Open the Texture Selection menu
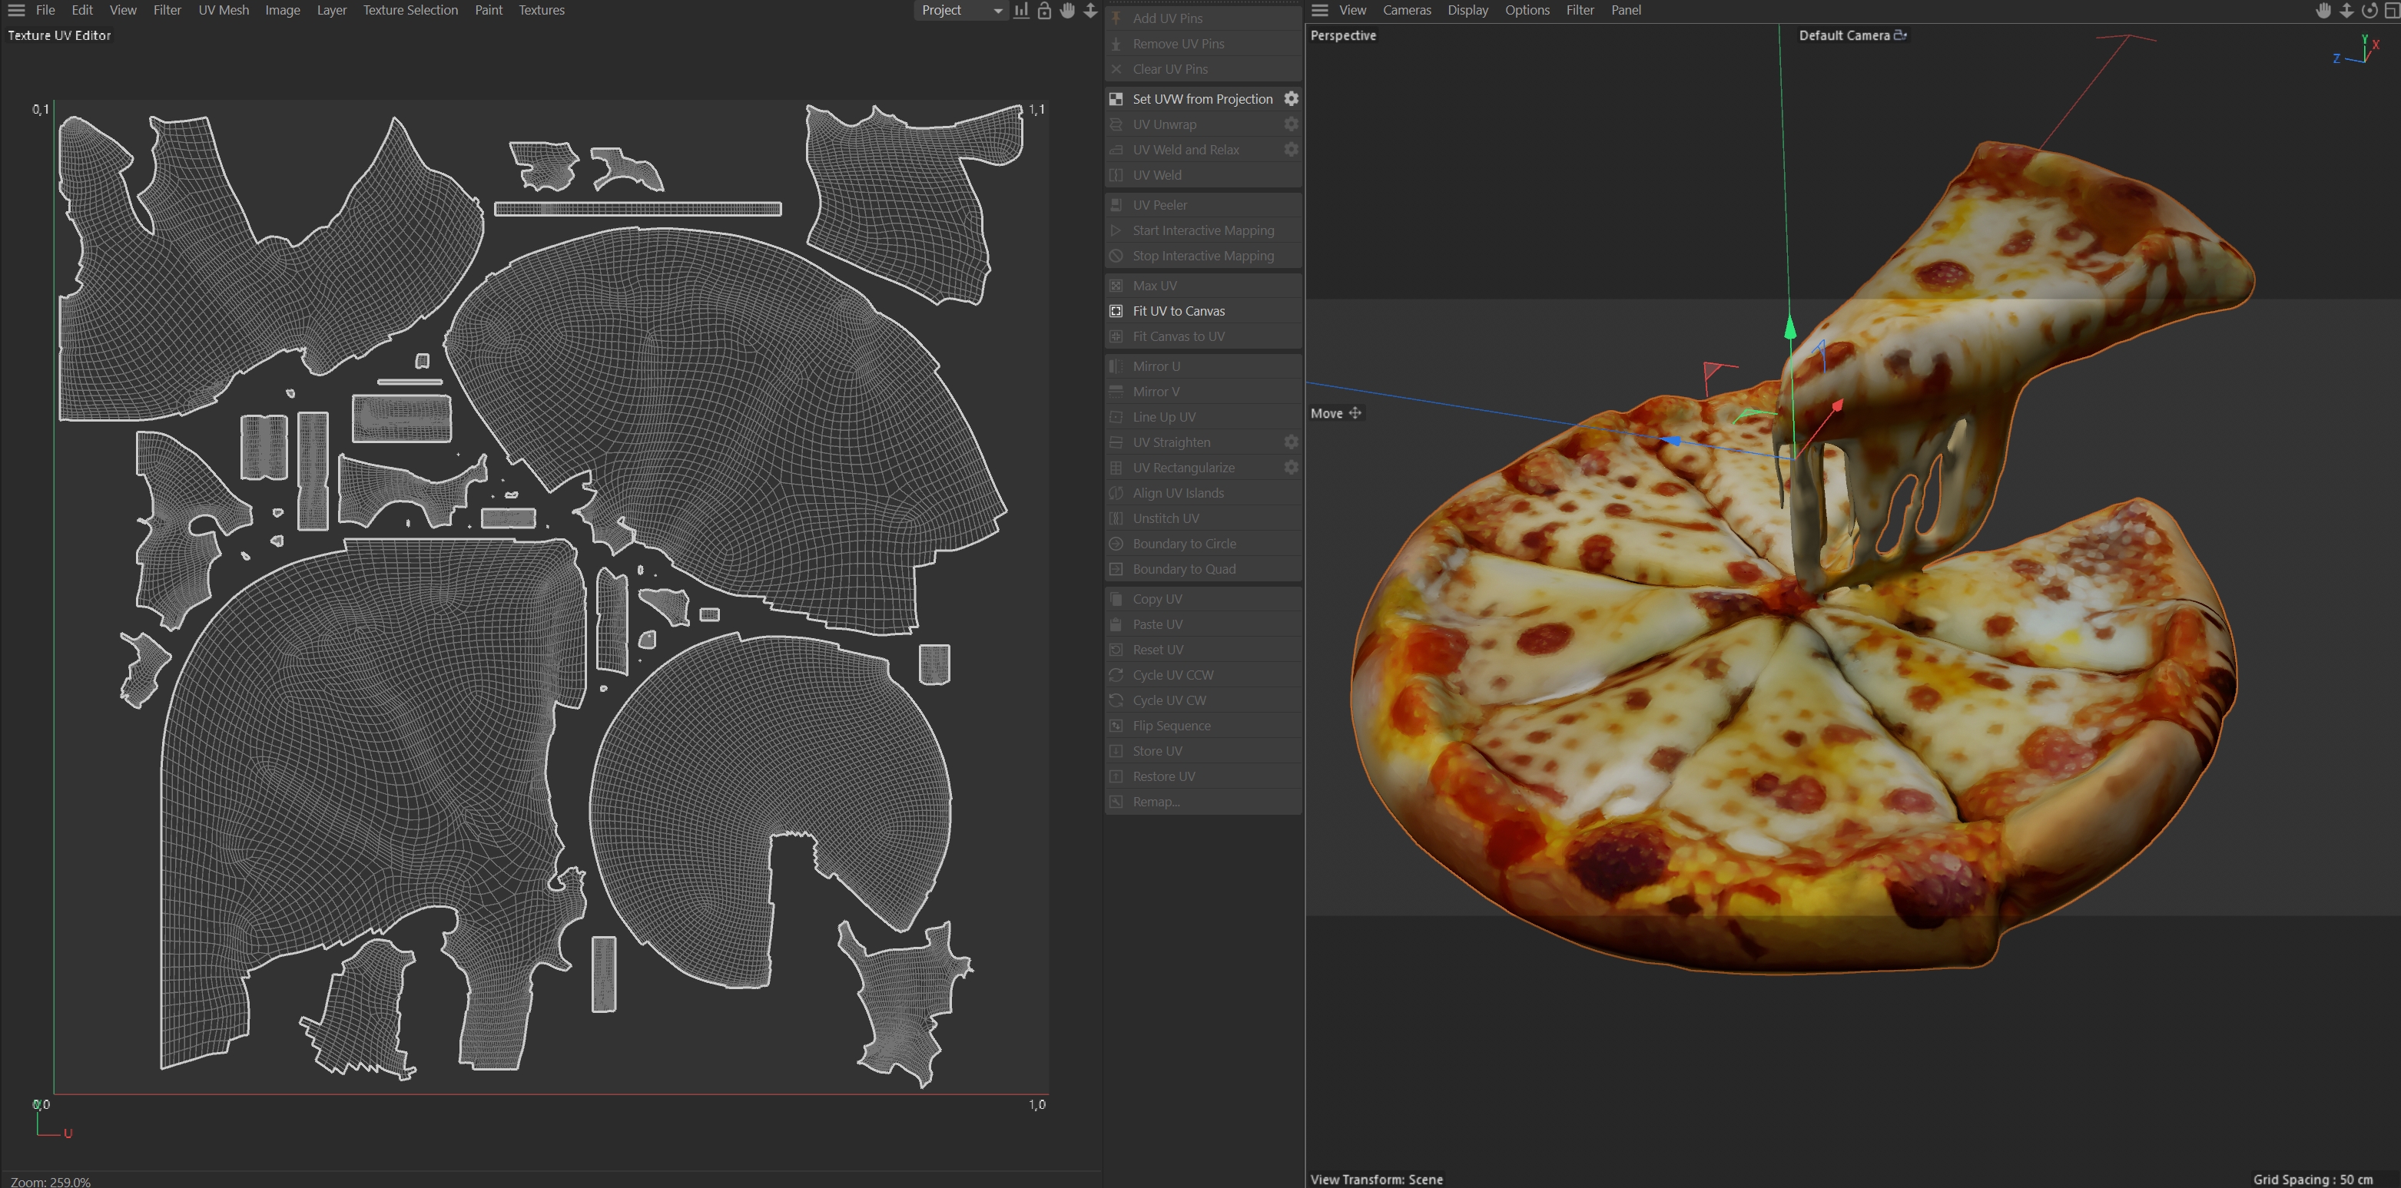The image size is (2401, 1188). (410, 10)
